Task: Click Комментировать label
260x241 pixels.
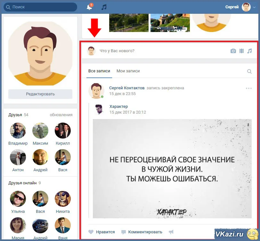Action: (x=145, y=232)
